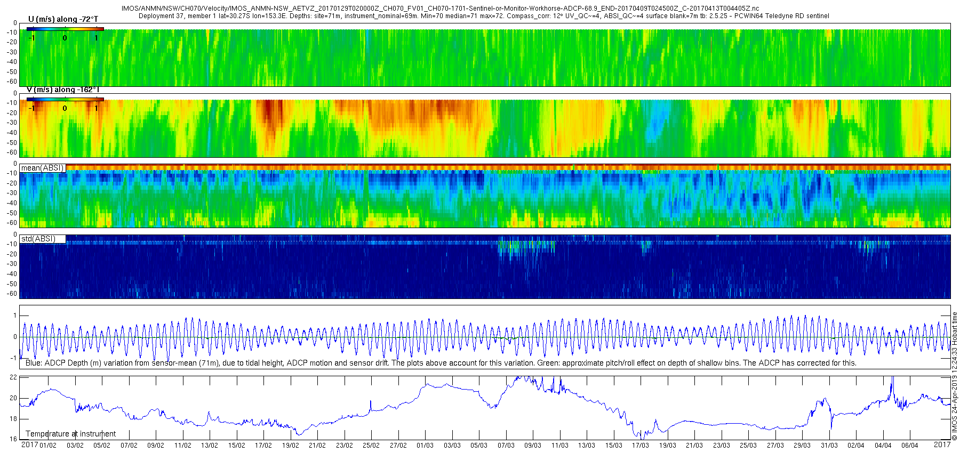The width and height of the screenshot is (960, 453).
Task: Click the '25/03' date tick label
Action: pos(748,446)
